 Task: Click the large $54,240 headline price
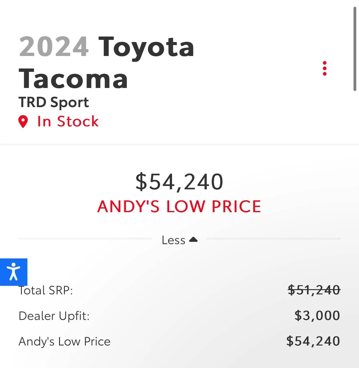pos(179,182)
